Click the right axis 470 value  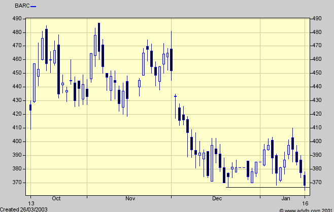317,45
